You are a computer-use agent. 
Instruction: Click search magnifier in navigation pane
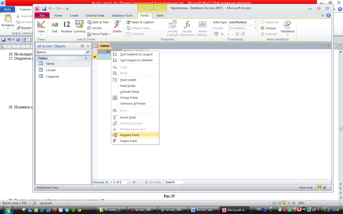(x=88, y=52)
